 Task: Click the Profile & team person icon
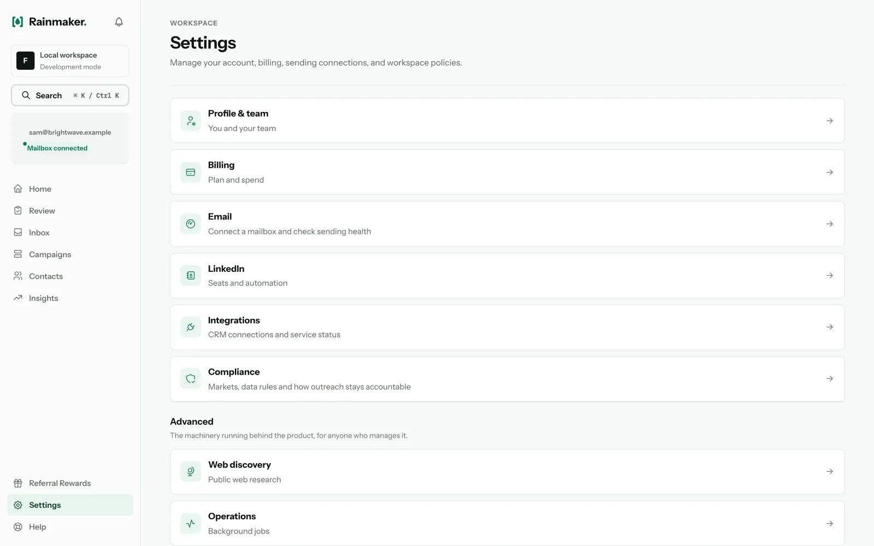click(191, 121)
